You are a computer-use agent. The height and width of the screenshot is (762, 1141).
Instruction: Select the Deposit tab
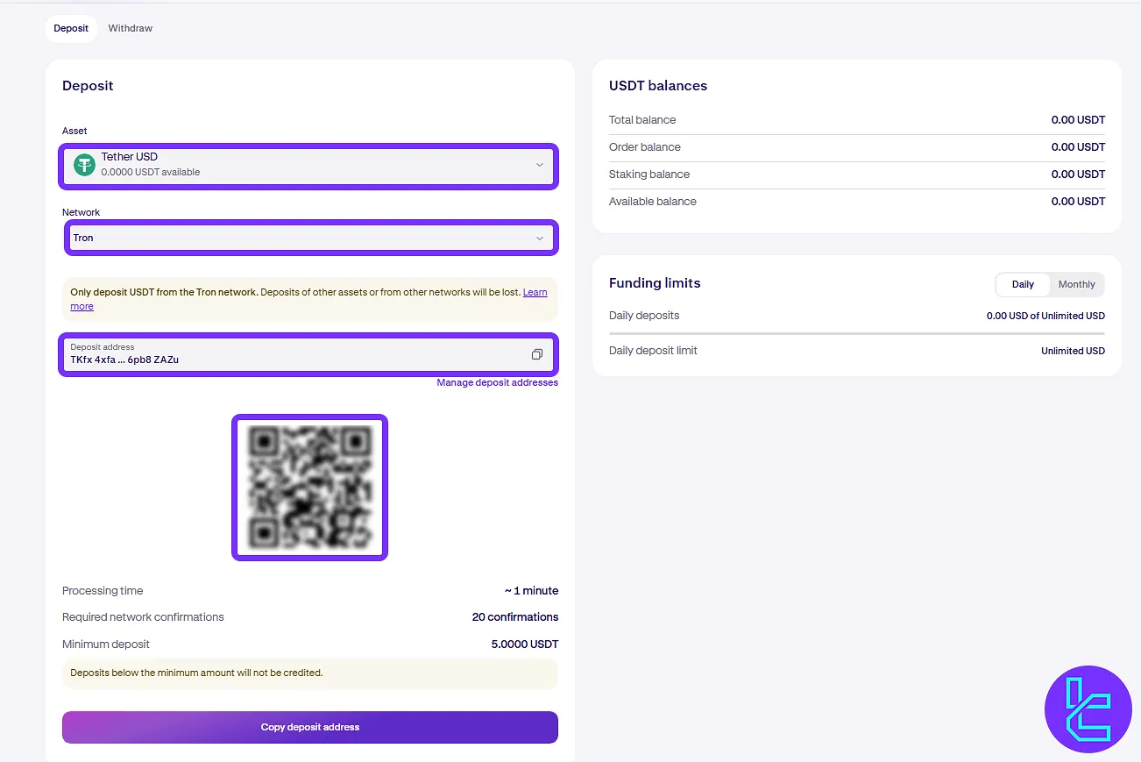[71, 28]
